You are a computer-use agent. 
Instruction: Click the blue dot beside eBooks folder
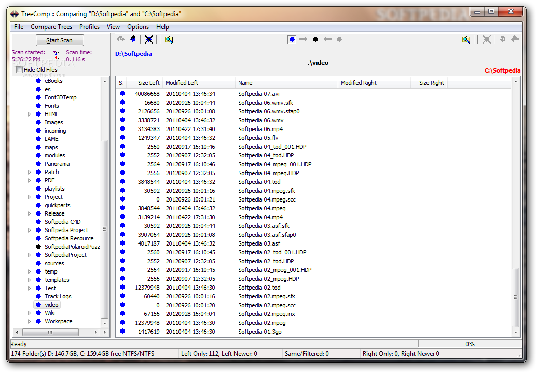[38, 81]
